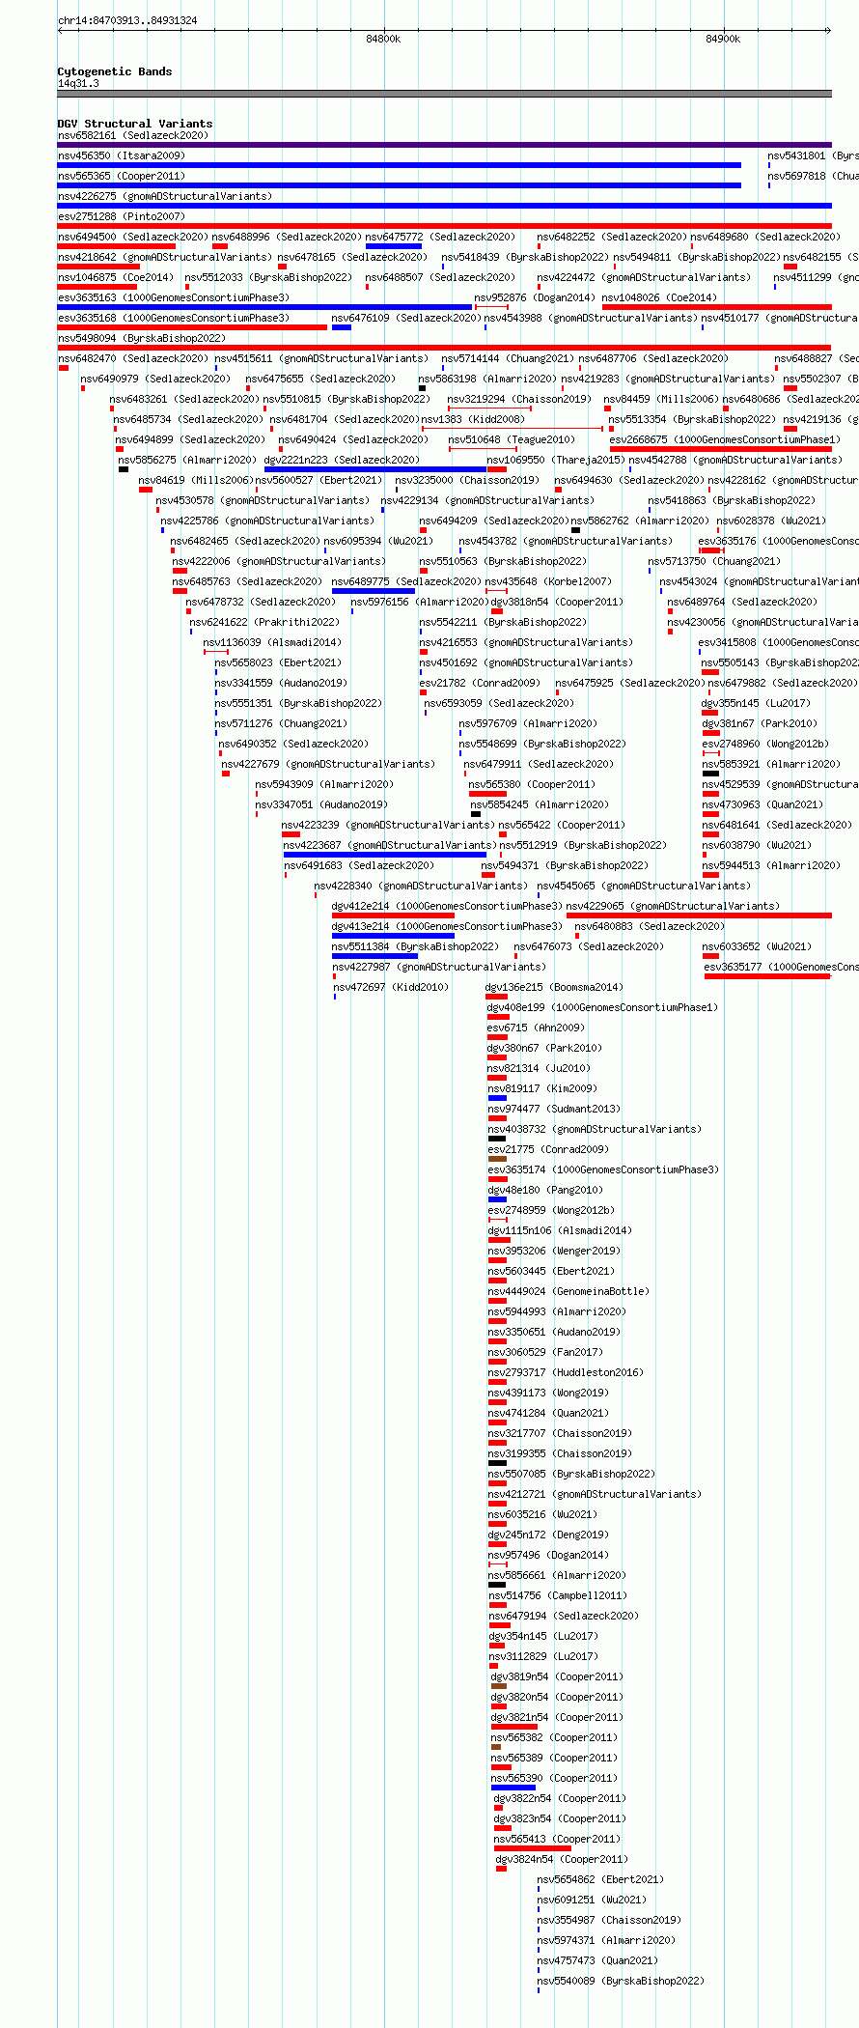Click the dgv381n67 (Park2010) label
This screenshot has height=2028, width=859.
point(760,723)
